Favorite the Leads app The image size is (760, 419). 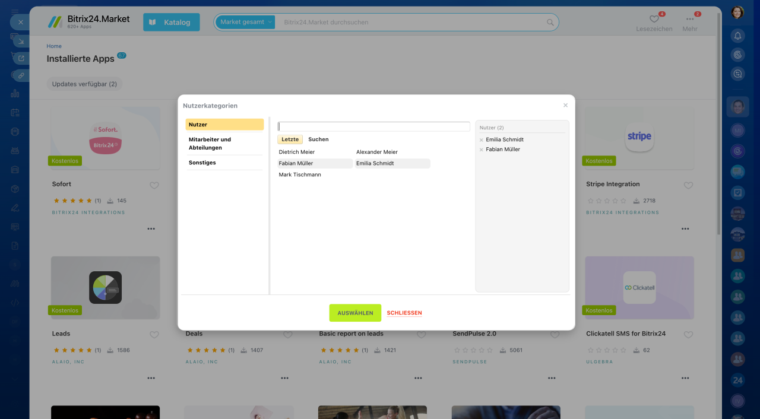154,335
